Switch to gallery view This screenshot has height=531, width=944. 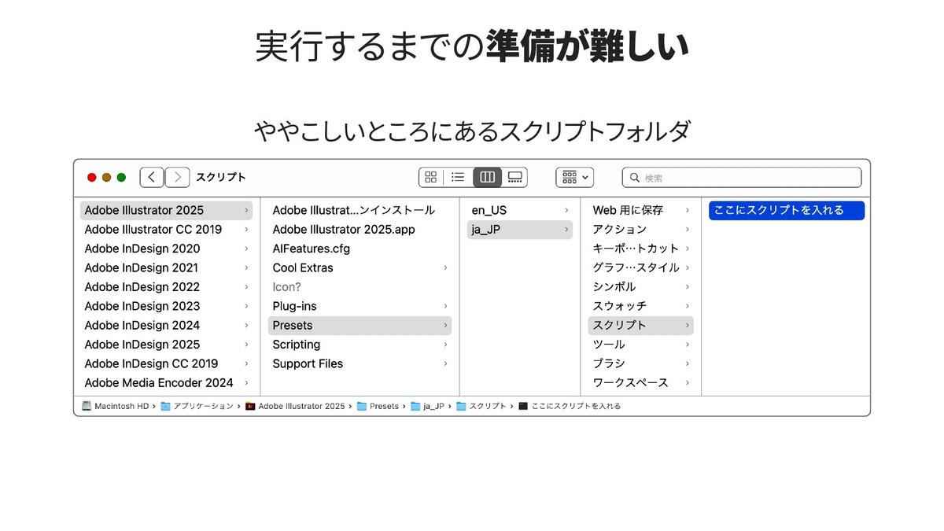coord(514,177)
